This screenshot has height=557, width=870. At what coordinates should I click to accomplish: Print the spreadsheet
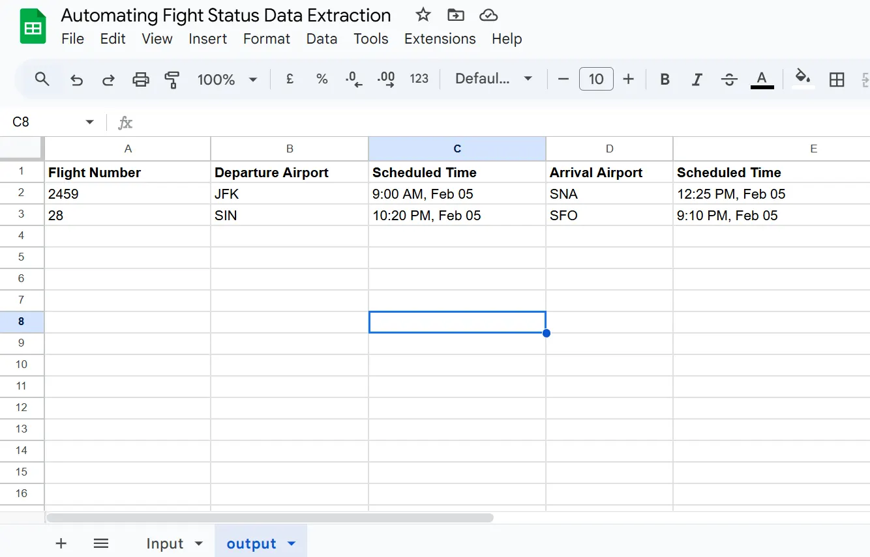141,79
